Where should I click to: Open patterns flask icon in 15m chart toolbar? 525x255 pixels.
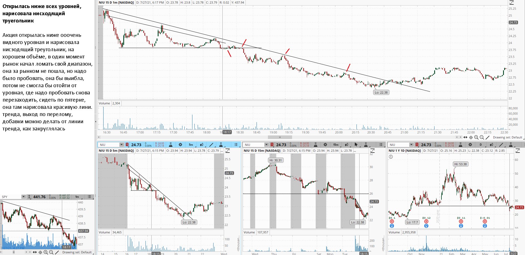point(366,145)
